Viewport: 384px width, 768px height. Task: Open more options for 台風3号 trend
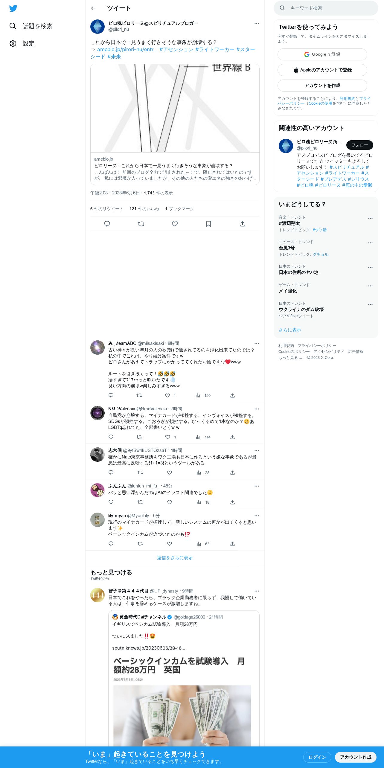(x=370, y=243)
